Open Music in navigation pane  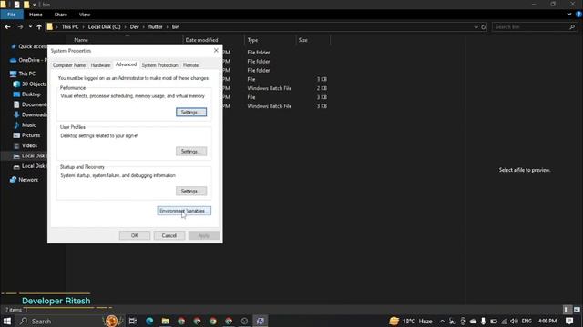point(25,125)
